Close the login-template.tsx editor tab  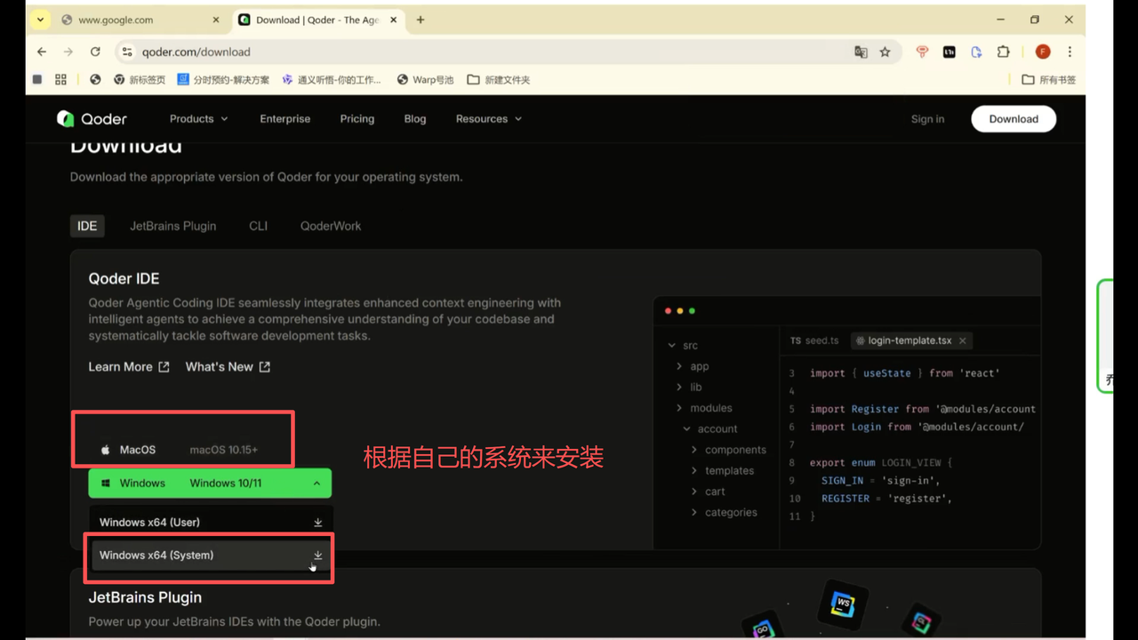coord(963,340)
